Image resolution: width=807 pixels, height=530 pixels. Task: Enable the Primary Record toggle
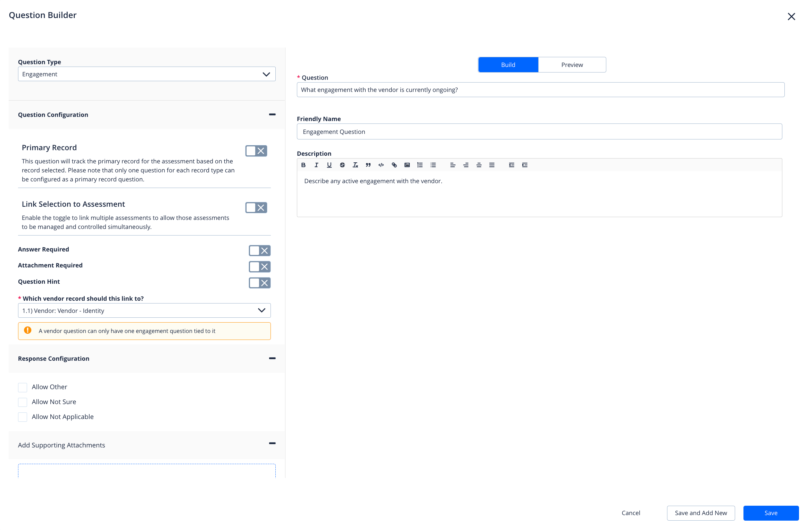pos(256,151)
